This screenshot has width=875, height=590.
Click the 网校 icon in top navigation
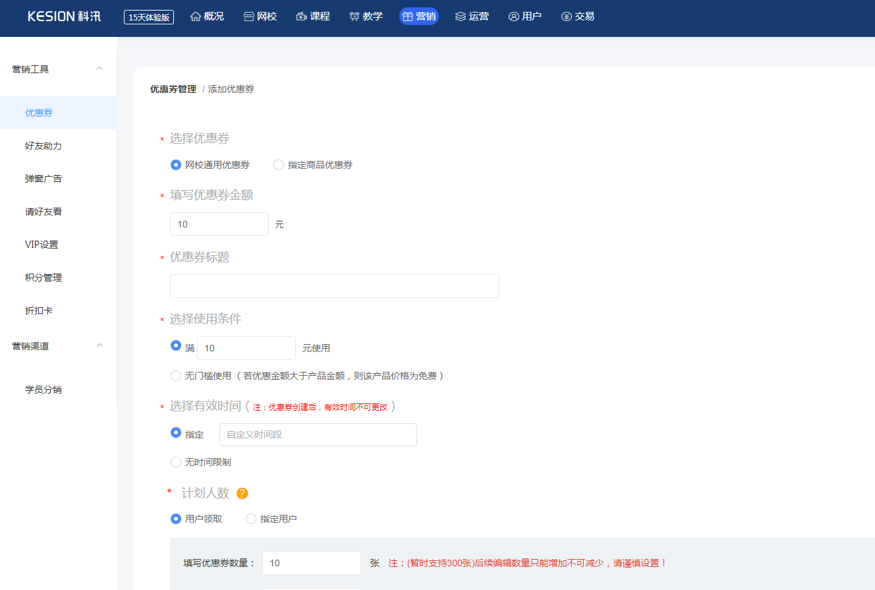[x=248, y=16]
